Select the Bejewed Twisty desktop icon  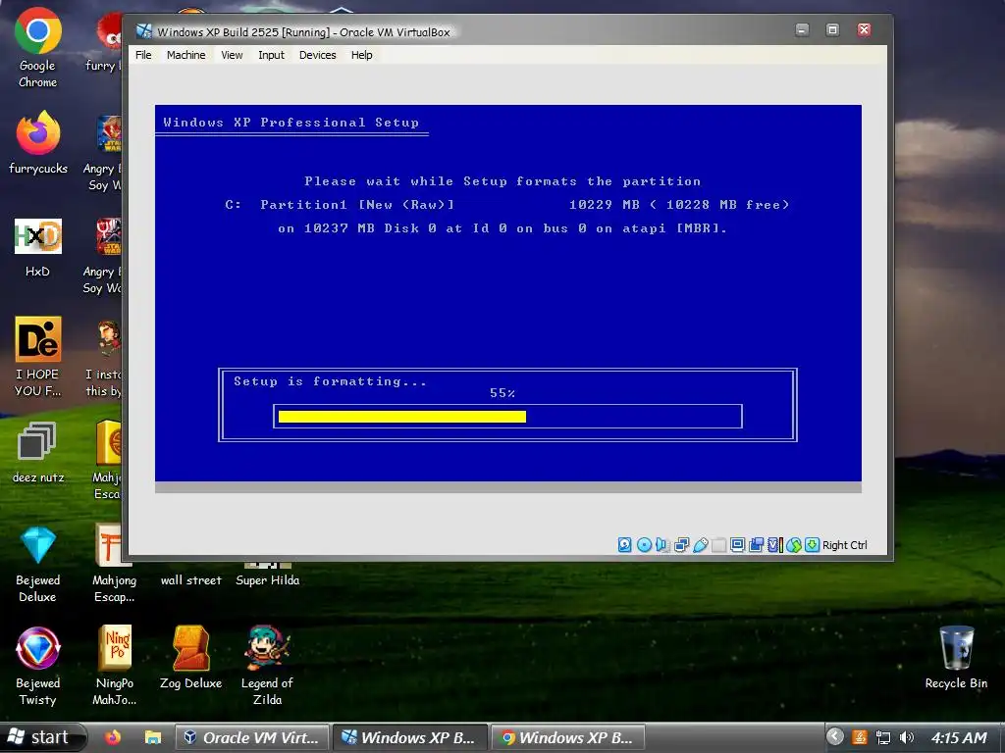coord(38,667)
